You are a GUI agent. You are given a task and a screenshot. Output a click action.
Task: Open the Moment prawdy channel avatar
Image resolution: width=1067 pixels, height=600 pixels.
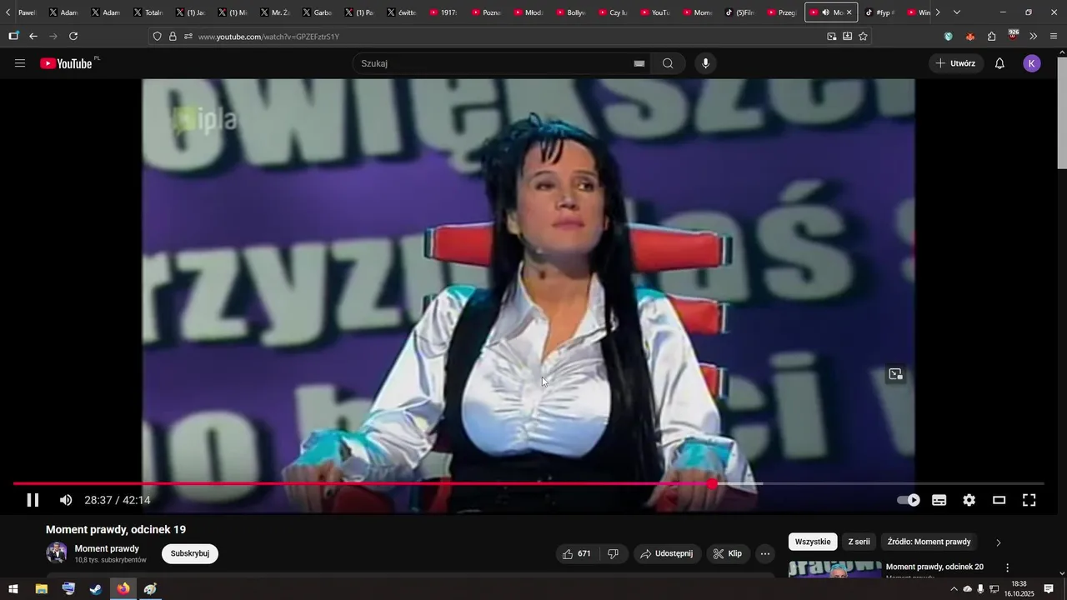coord(57,552)
